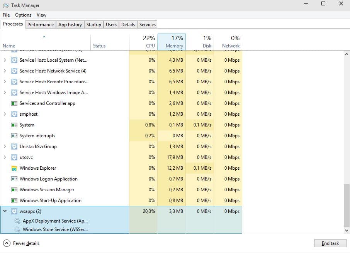This screenshot has width=350, height=253.
Task: Expand the utcsvc process group
Action: (5, 157)
